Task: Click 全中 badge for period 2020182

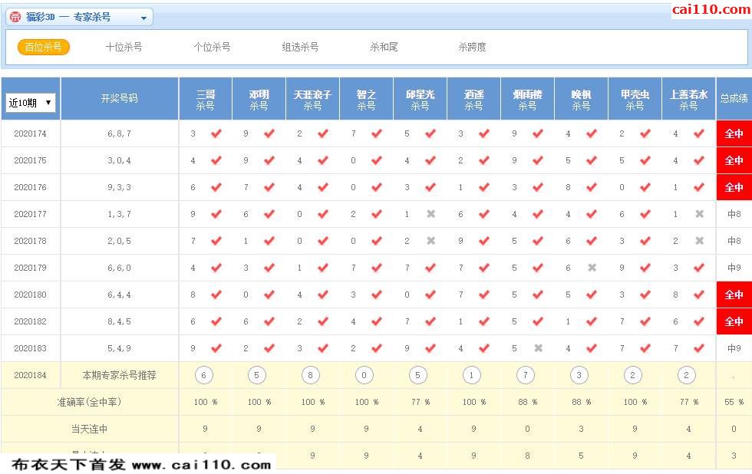Action: [734, 321]
